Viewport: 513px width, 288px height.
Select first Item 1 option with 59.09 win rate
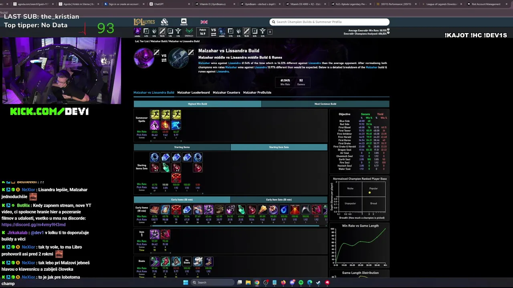(x=155, y=234)
